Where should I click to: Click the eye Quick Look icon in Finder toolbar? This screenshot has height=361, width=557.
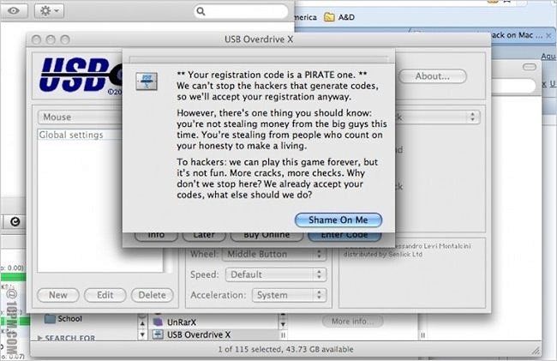coord(14,10)
